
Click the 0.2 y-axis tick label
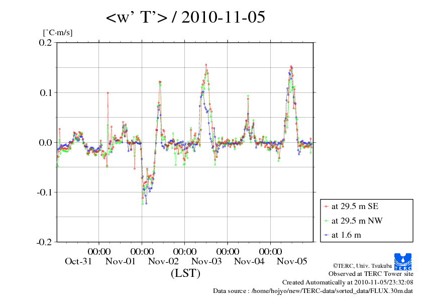tap(46, 42)
